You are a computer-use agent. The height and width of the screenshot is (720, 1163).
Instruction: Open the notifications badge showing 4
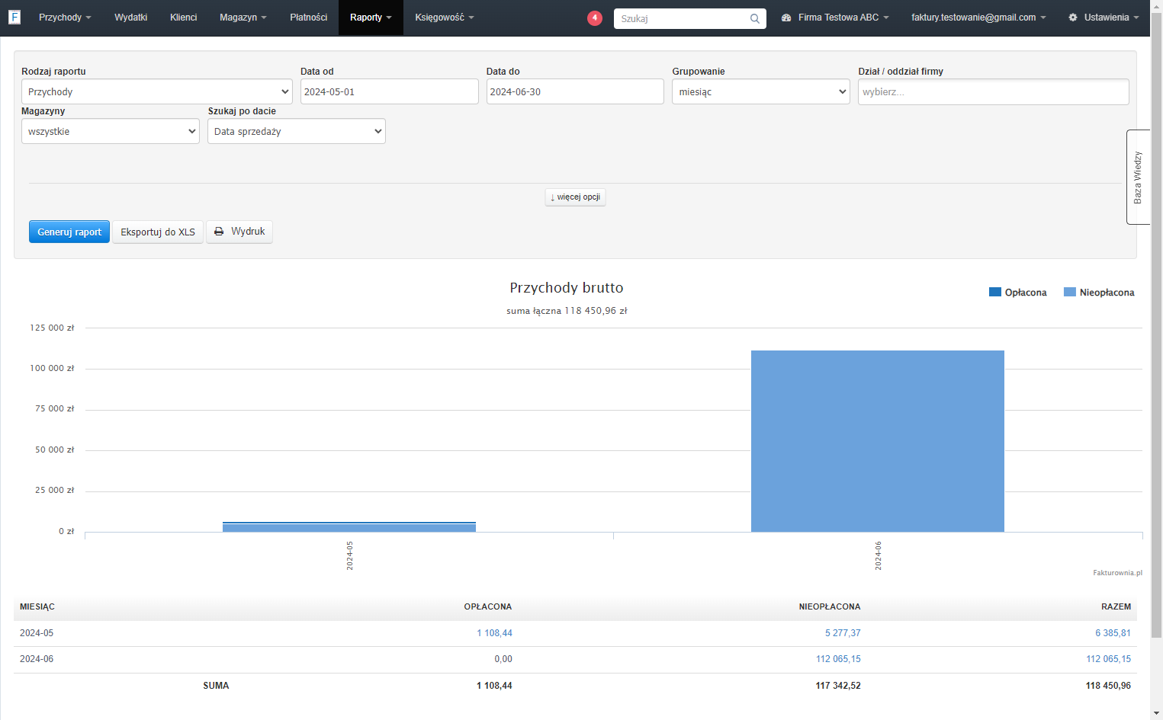click(x=595, y=18)
